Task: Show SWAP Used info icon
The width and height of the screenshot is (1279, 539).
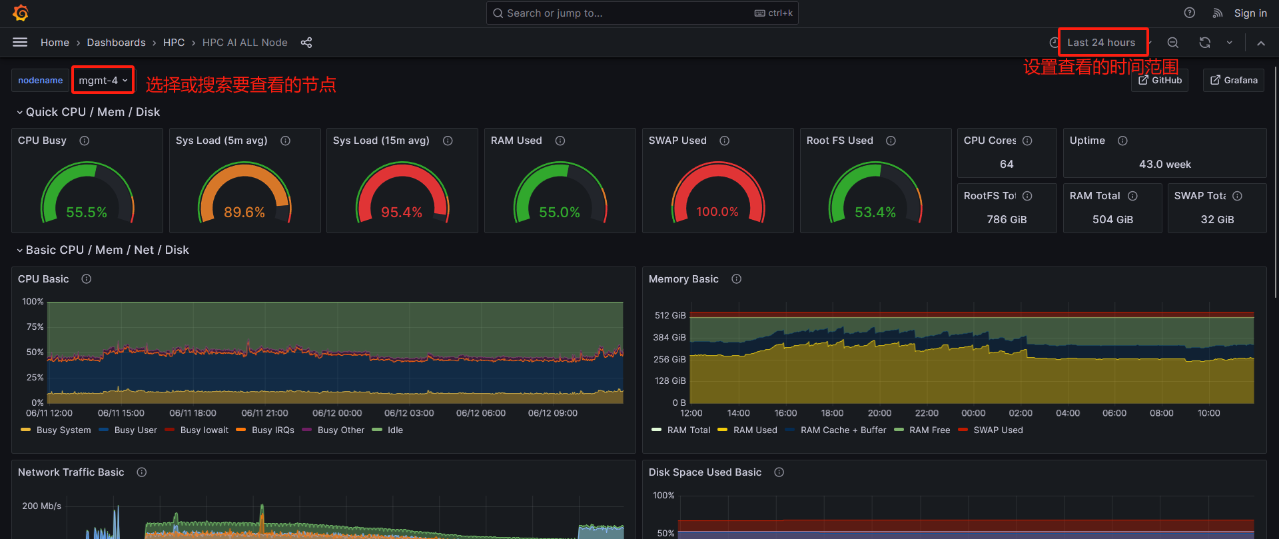Action: click(725, 141)
